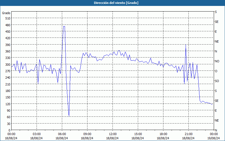The height and width of the screenshot is (141, 225).
Task: Select the '510' axis value
Action: 8,18
